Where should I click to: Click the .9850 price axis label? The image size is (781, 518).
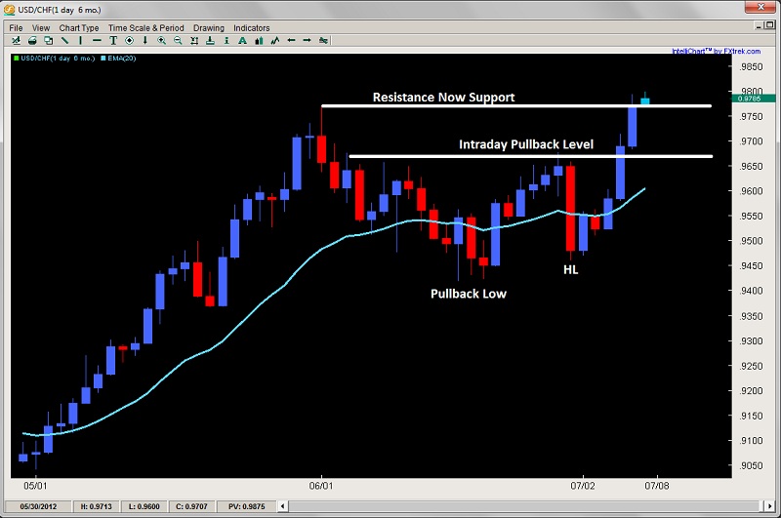(x=751, y=66)
